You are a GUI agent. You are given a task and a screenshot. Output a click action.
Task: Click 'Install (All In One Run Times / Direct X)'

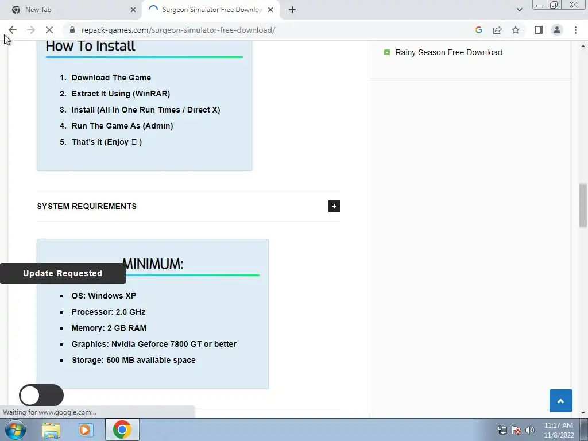(x=146, y=110)
